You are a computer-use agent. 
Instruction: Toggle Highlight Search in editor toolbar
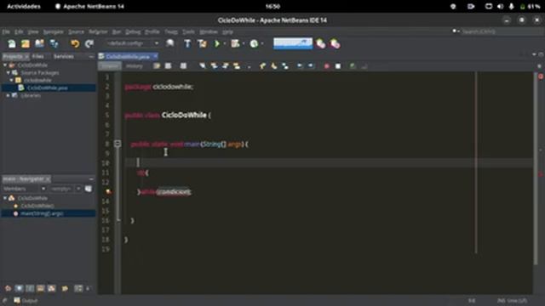[237, 66]
